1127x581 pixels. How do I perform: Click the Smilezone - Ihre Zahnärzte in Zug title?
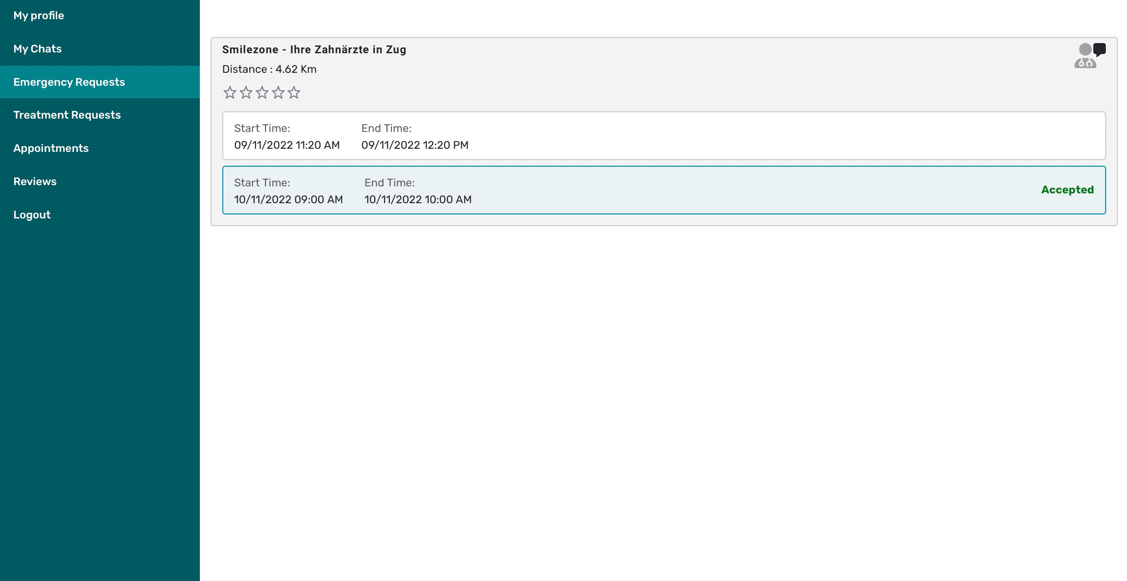[x=314, y=49]
